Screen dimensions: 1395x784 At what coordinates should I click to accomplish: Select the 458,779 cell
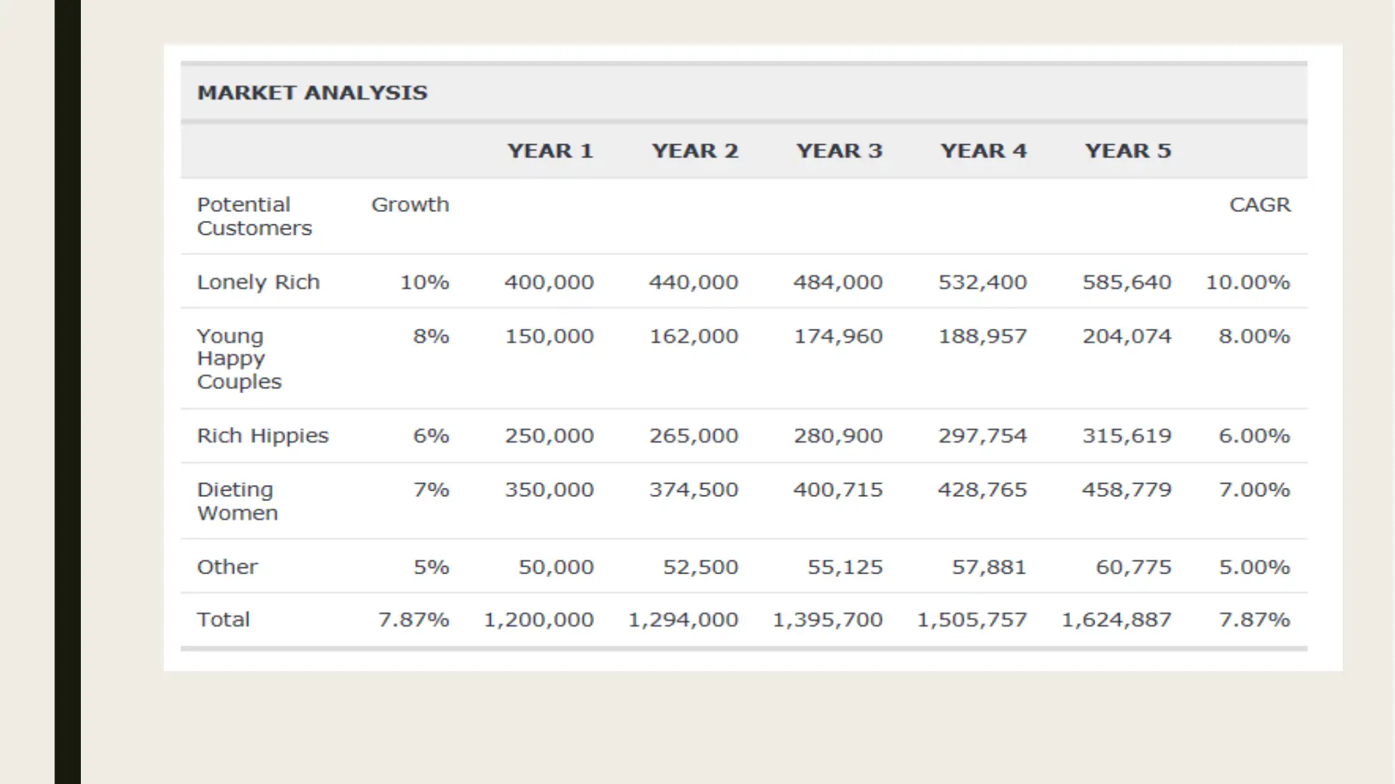1127,490
